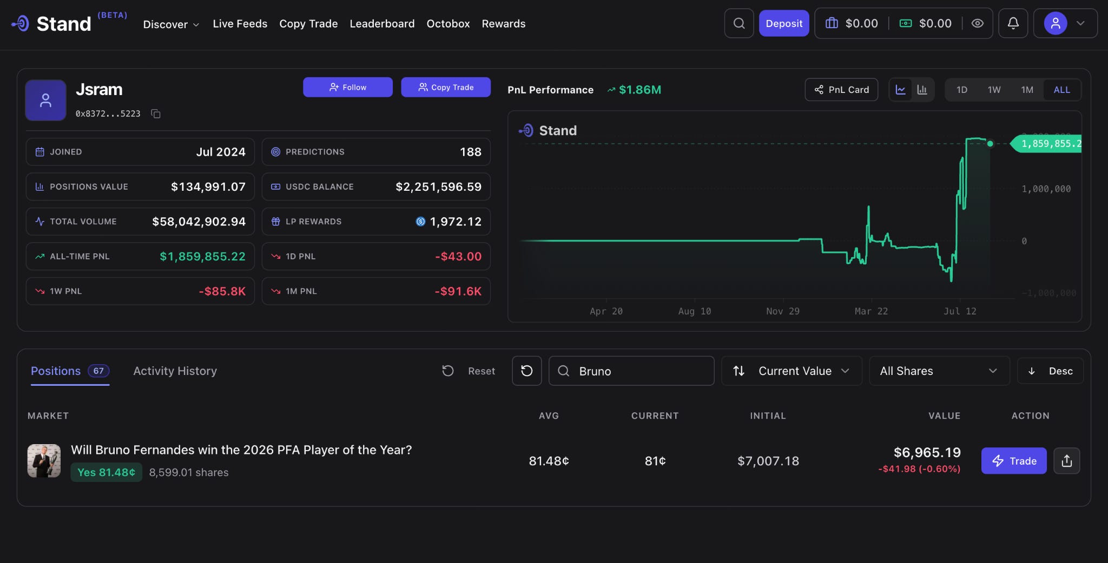This screenshot has height=563, width=1108.
Task: Copy wallet address 0x8372...5223
Action: [x=156, y=113]
